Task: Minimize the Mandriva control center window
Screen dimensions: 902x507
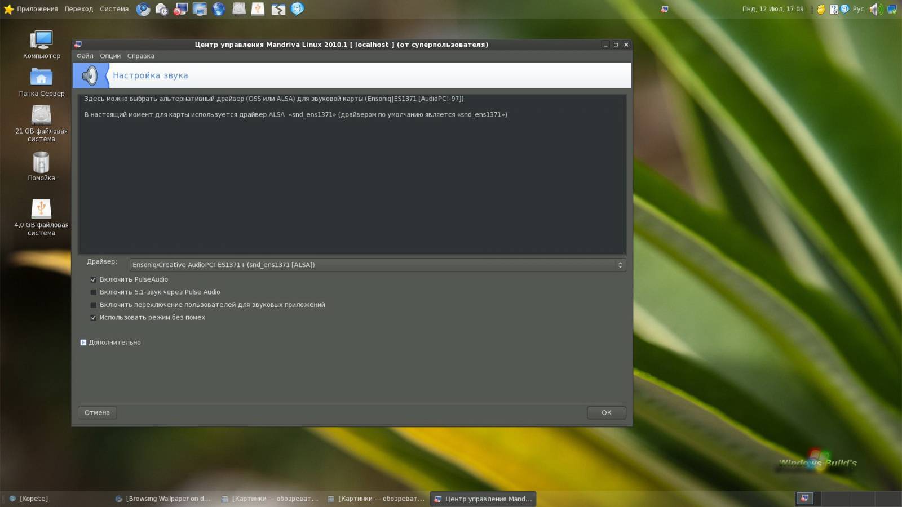Action: [605, 45]
